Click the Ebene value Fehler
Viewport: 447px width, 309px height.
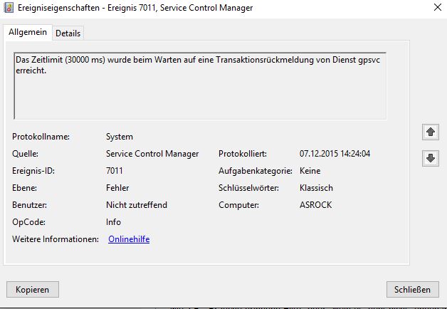pos(117,188)
